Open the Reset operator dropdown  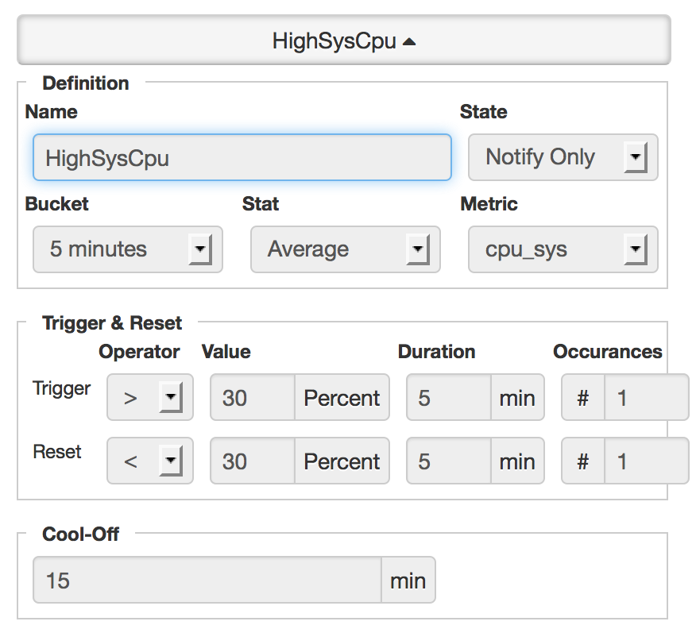149,461
